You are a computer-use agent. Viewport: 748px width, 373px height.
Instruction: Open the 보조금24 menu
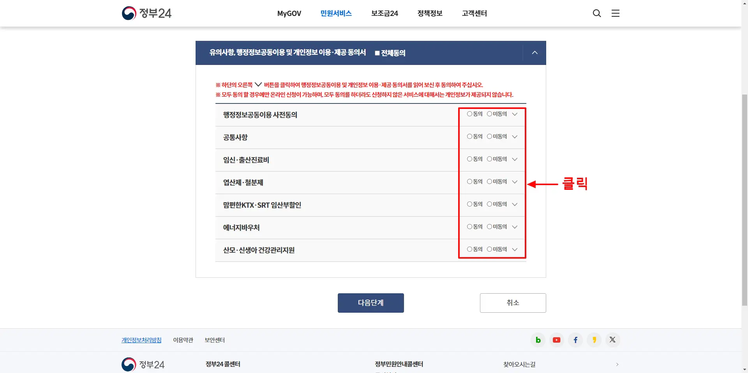point(385,13)
